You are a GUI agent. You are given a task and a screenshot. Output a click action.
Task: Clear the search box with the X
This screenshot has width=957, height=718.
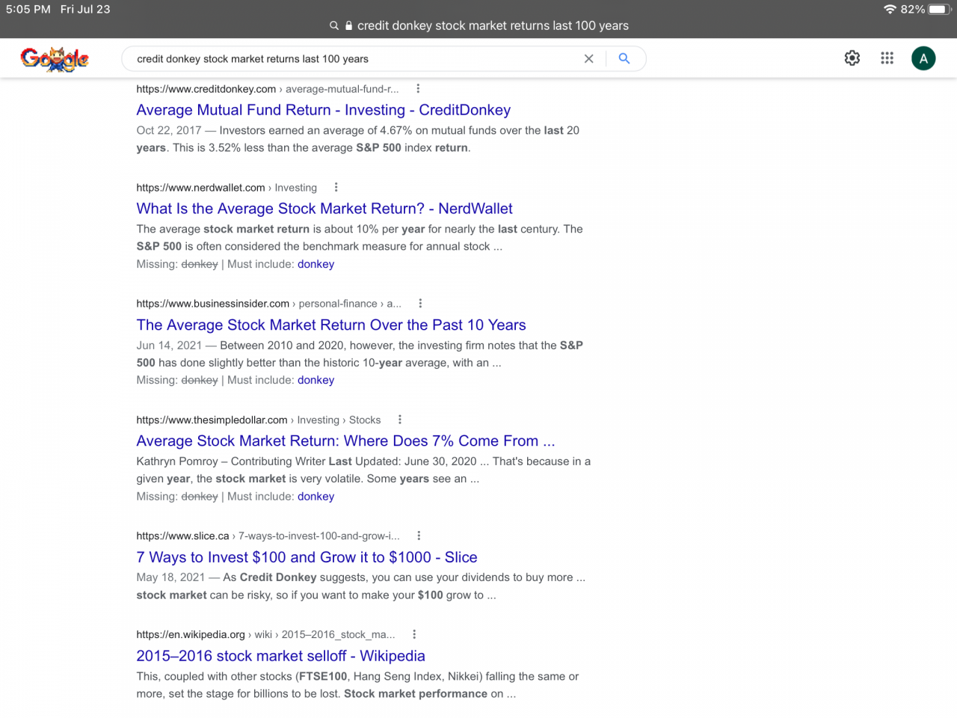click(589, 59)
